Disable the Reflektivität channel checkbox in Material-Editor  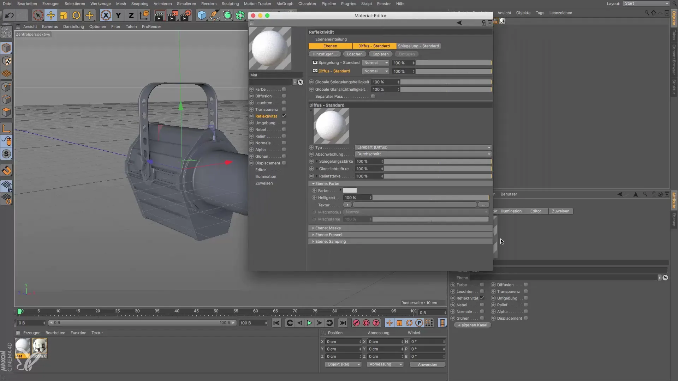(x=284, y=116)
